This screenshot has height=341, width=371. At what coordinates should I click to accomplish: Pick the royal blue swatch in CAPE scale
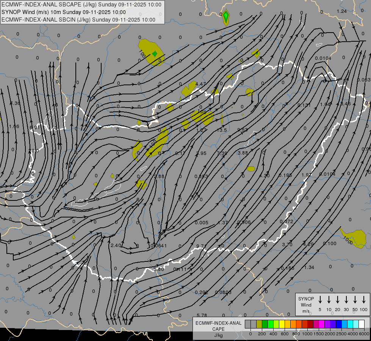338,324
